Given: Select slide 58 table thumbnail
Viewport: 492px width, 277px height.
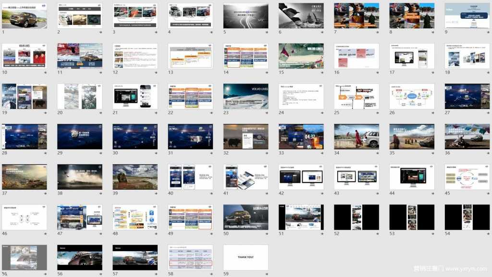Looking at the screenshot, I should click(190, 258).
